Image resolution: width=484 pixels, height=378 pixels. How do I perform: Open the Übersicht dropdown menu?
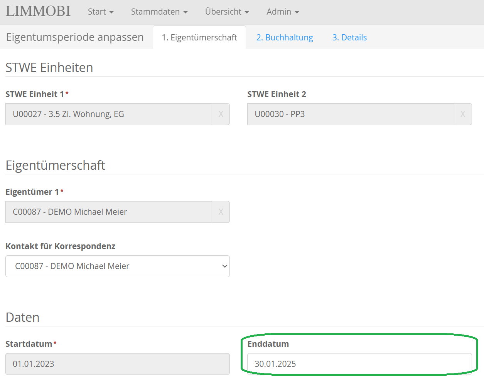(x=227, y=12)
